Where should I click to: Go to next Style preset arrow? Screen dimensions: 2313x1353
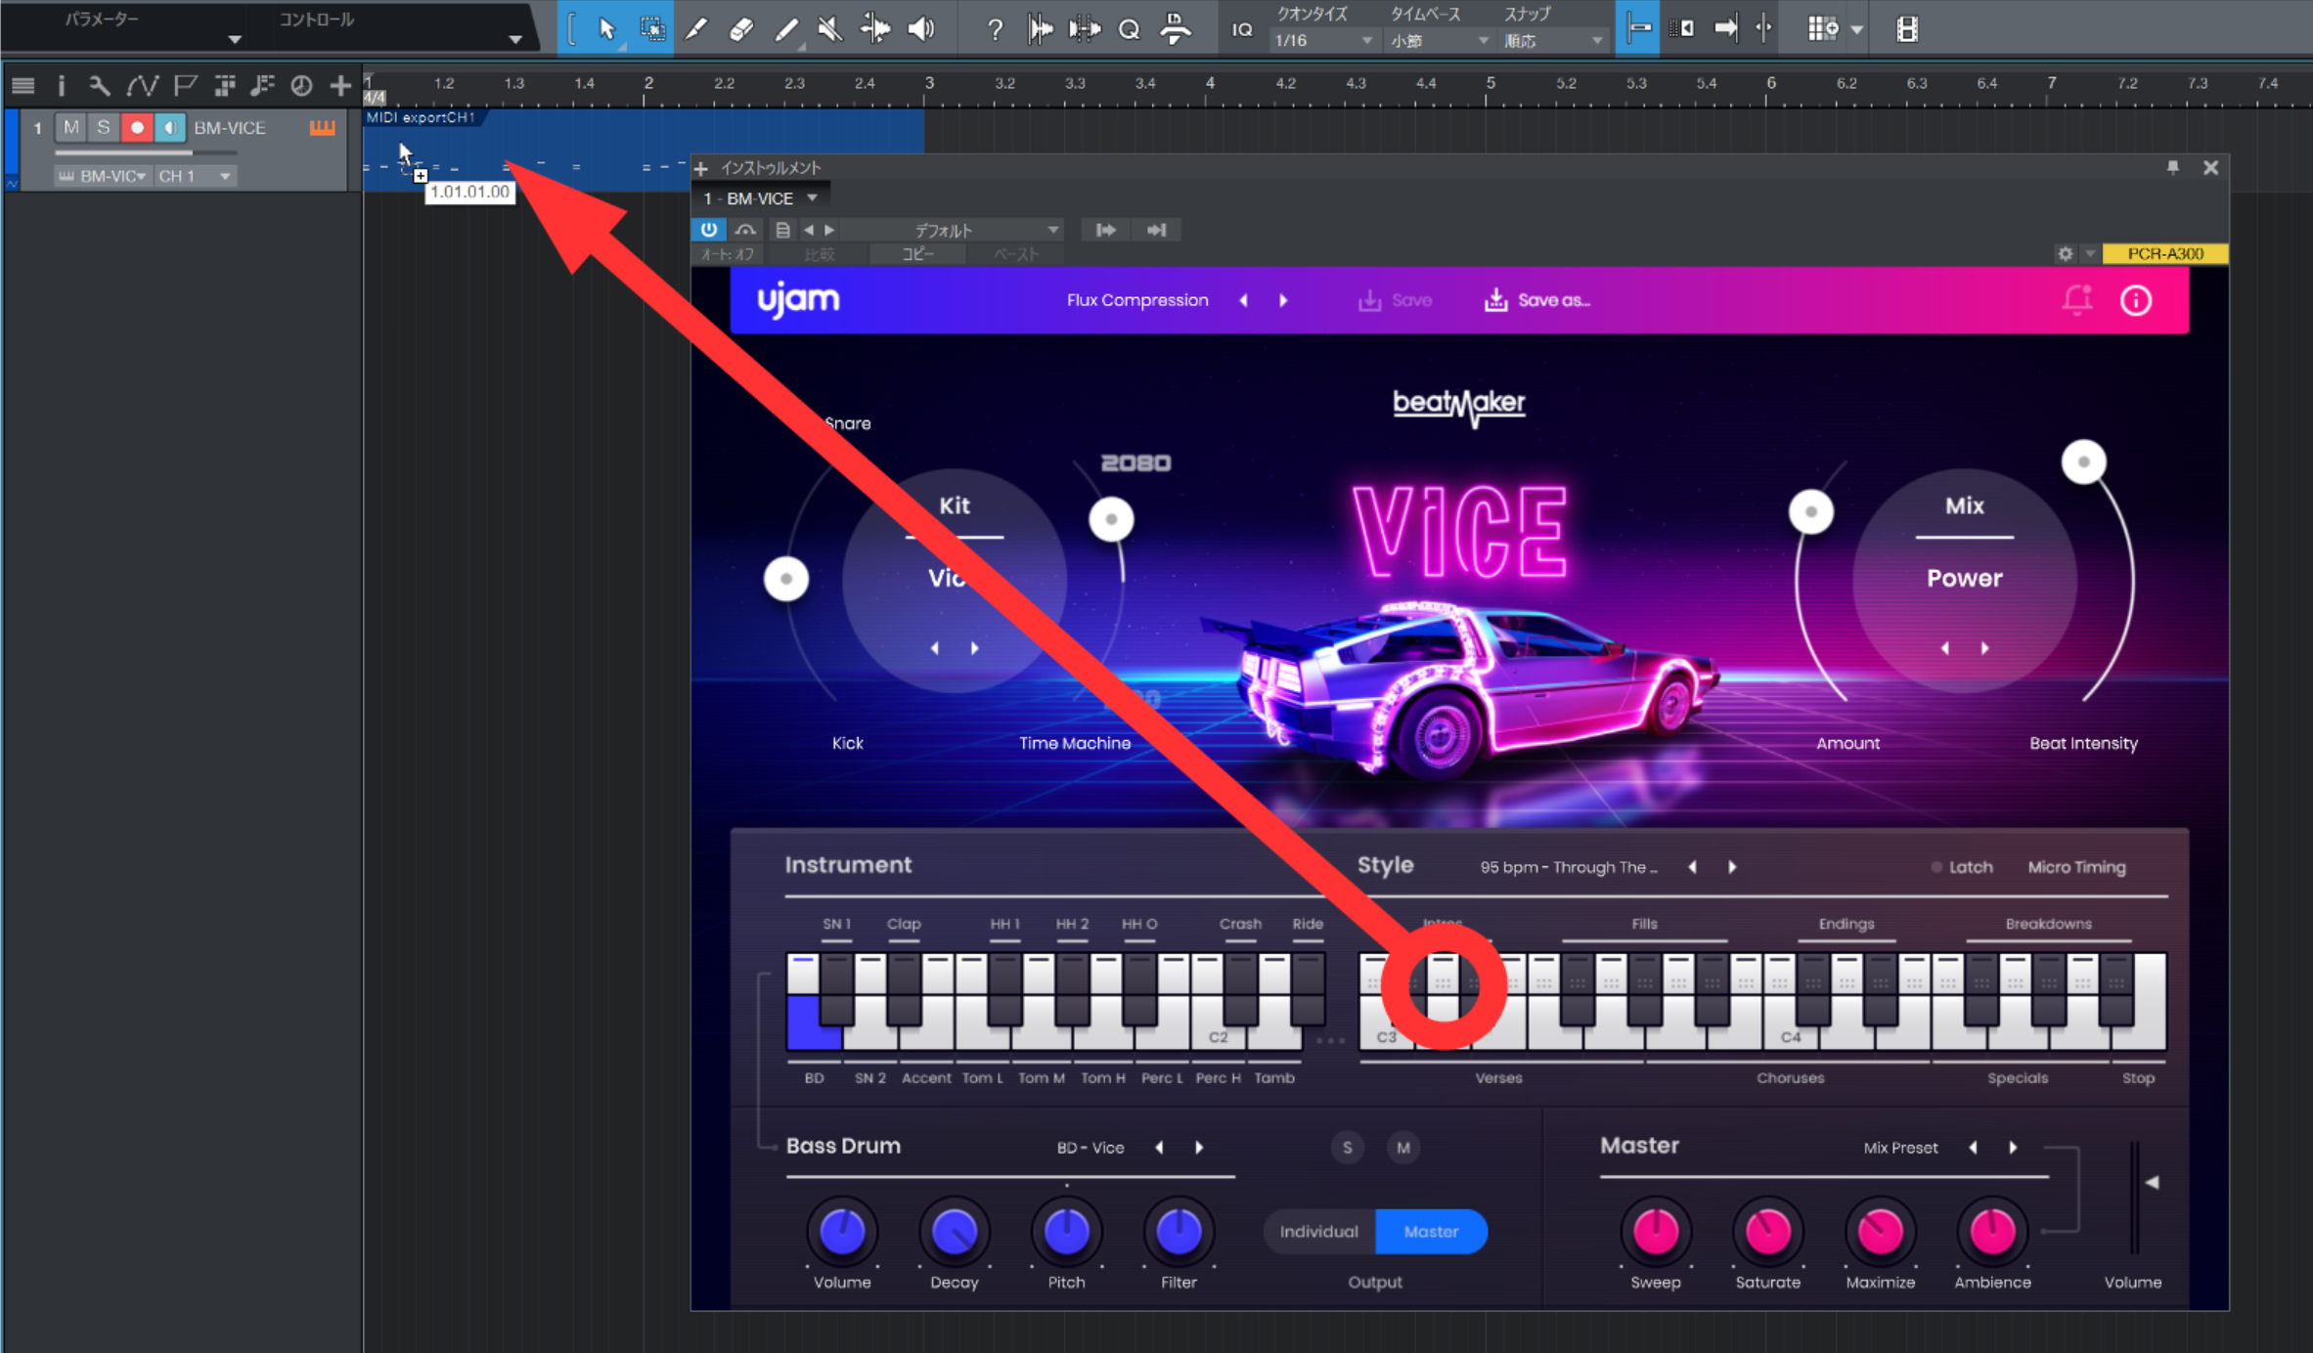1732,867
